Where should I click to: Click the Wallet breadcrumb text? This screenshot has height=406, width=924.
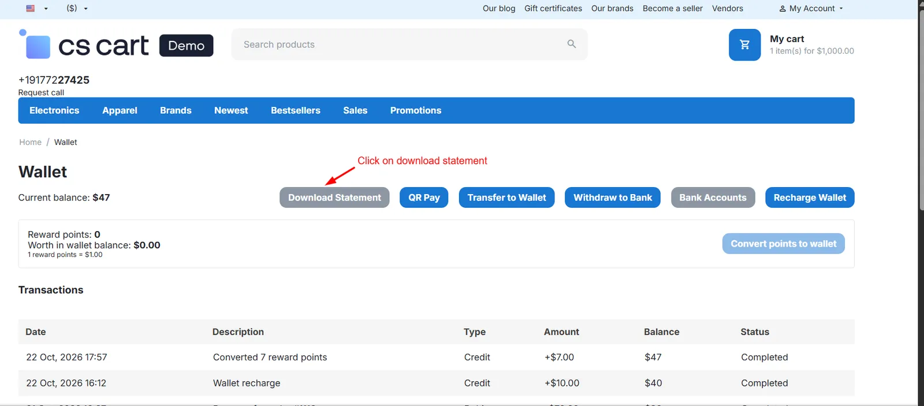[65, 142]
